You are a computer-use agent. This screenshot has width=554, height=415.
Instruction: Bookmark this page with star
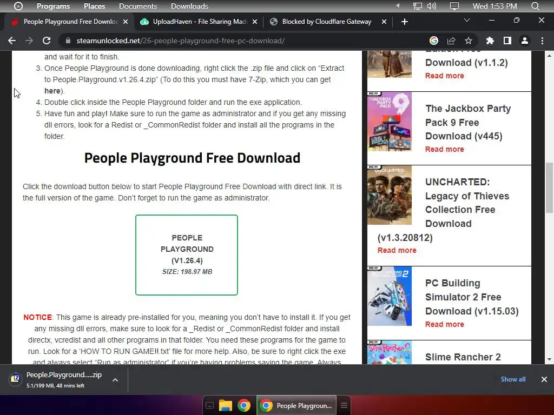(x=469, y=41)
